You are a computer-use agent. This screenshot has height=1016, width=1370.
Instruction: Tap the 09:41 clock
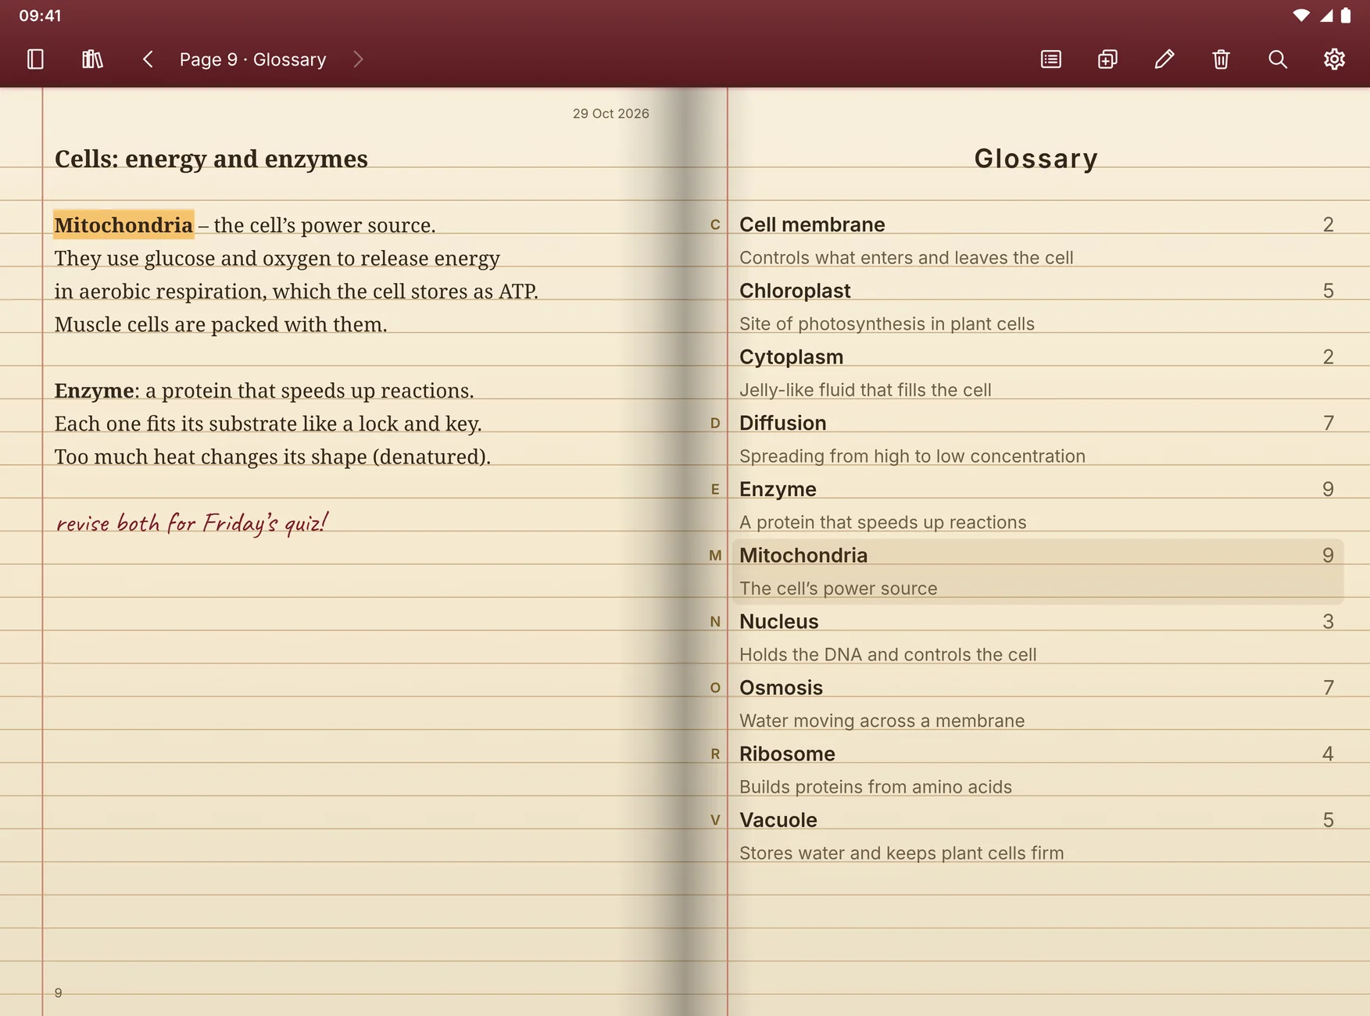click(x=41, y=16)
